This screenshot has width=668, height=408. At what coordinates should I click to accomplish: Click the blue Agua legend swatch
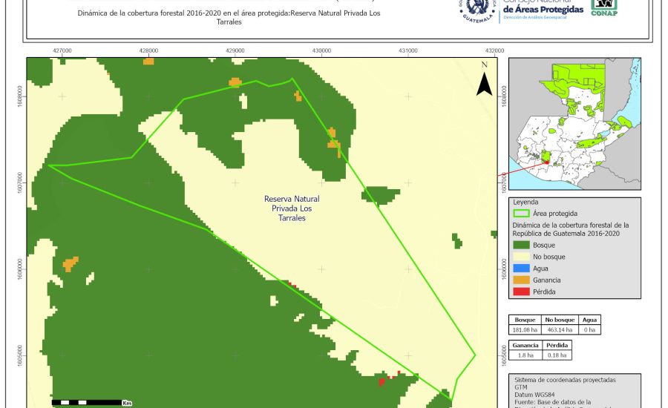[521, 269]
